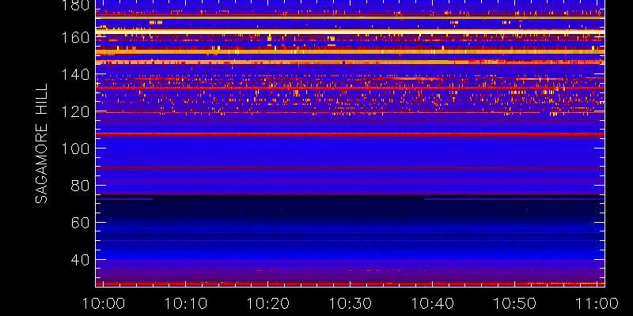Click the 160 frequency axis label
Image resolution: width=633 pixels, height=316 pixels.
pyautogui.click(x=76, y=37)
